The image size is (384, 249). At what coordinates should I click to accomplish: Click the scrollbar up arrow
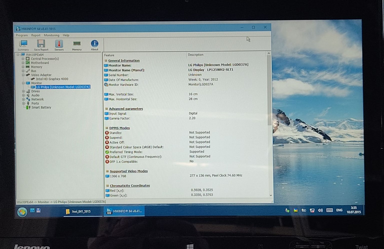click(269, 53)
